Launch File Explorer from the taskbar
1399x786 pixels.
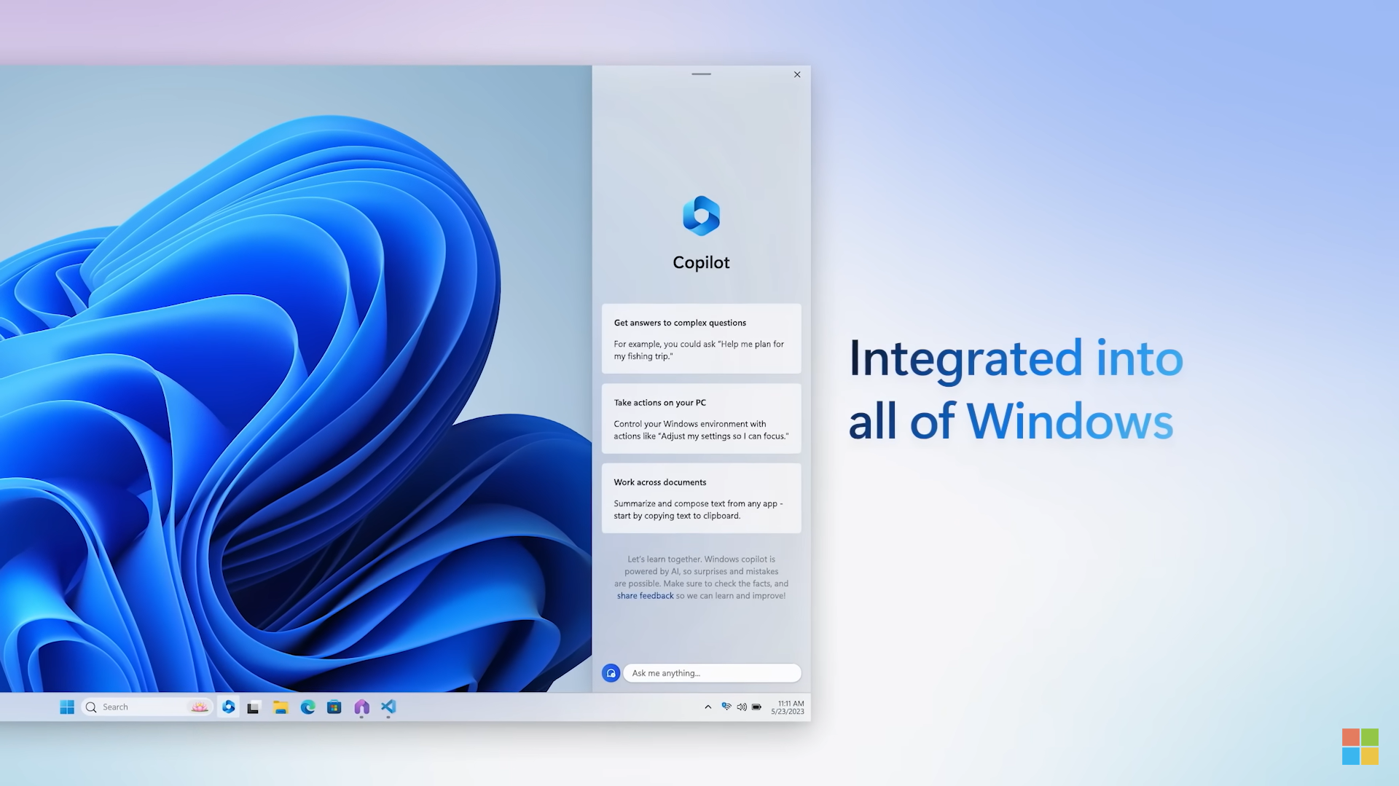[281, 707]
